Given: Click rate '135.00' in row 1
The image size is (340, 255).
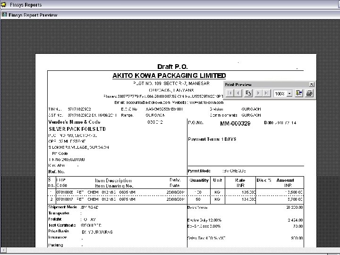Looking at the screenshot, I should 249,192.
